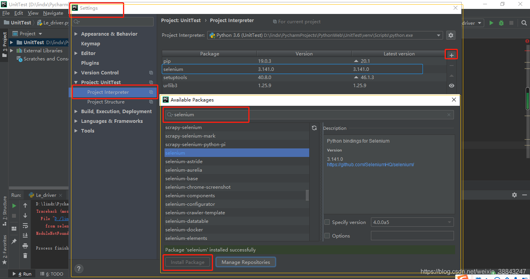
Task: Click the Manage Repositories button
Action: [246, 262]
